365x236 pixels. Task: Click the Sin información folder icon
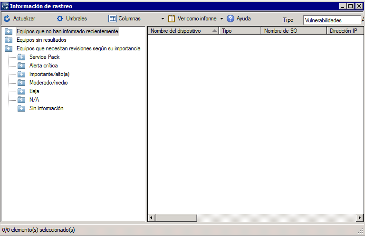pos(21,108)
